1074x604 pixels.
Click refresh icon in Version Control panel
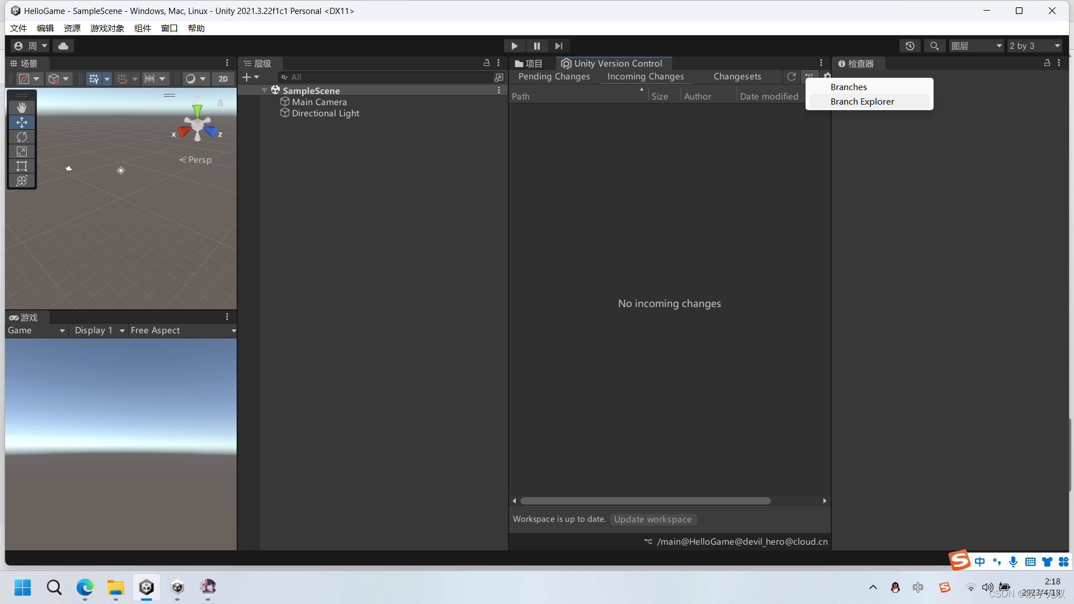pyautogui.click(x=791, y=77)
